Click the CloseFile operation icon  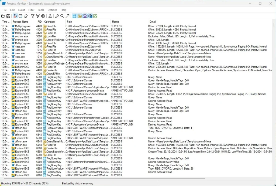[45, 155]
